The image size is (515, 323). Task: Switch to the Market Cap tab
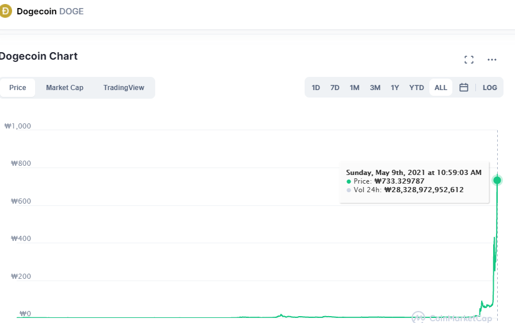[x=65, y=88]
